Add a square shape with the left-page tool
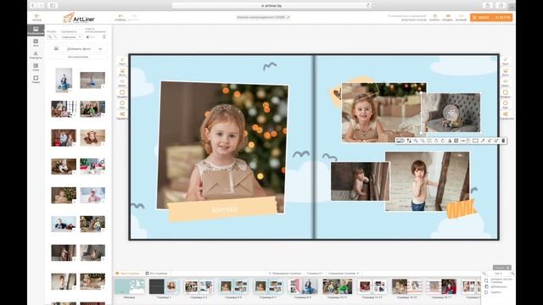This screenshot has height=305, width=543. click(122, 94)
